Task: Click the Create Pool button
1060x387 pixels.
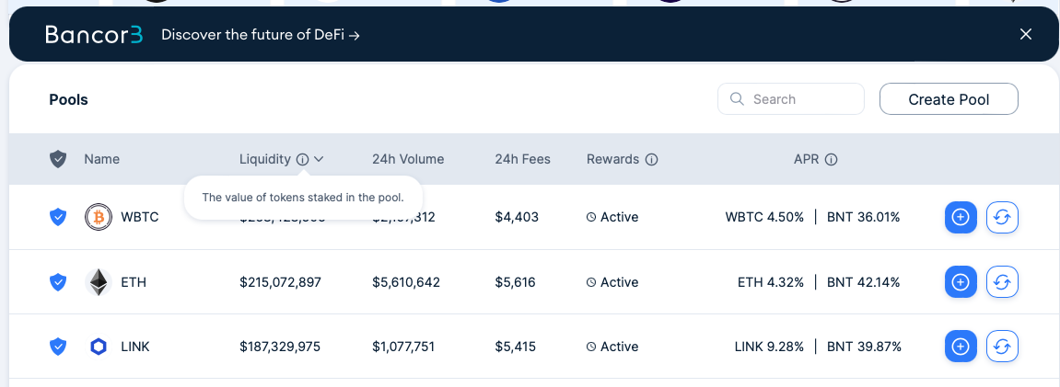Action: (x=949, y=100)
